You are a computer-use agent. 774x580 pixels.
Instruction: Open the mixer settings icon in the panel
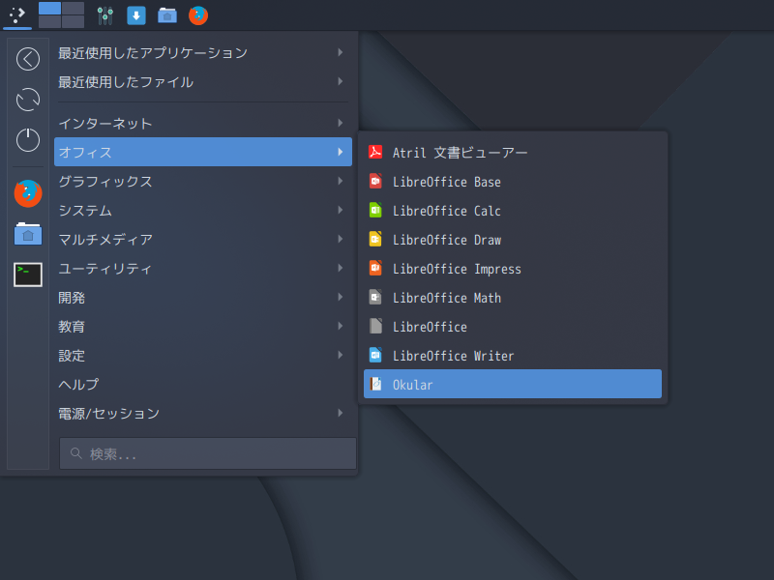(x=104, y=15)
